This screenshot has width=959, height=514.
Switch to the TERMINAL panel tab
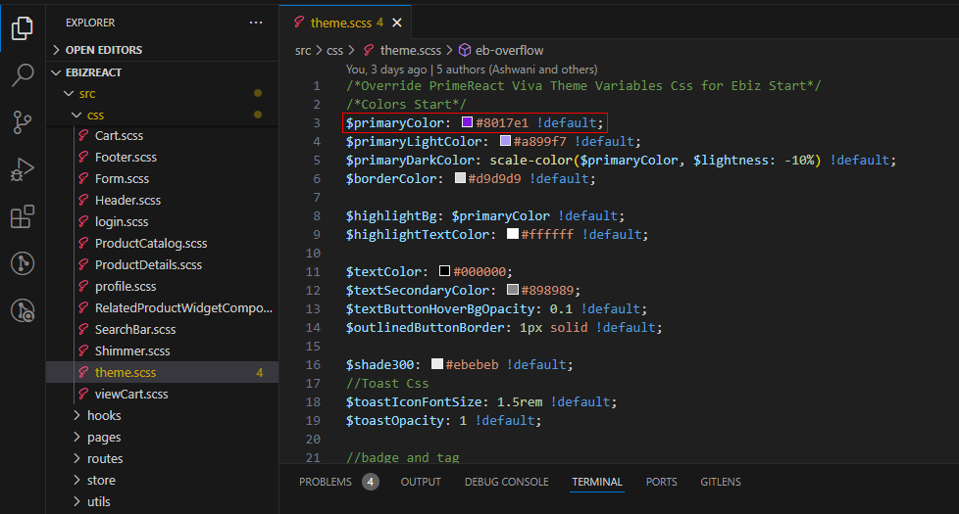(597, 482)
